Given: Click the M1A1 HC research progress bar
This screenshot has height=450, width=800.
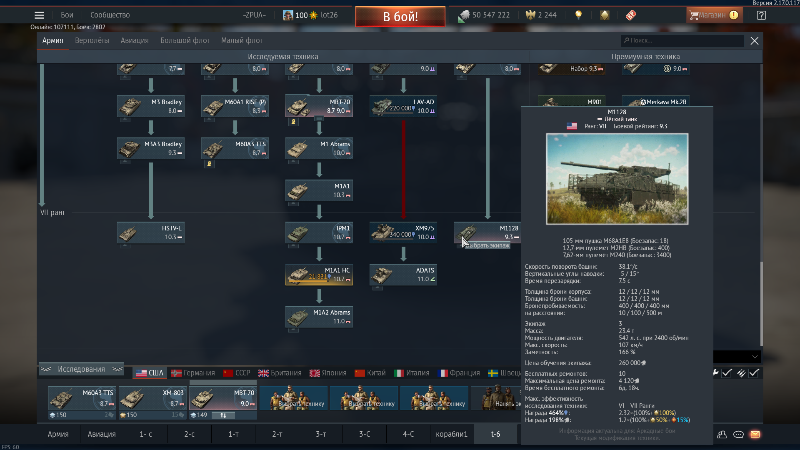Looking at the screenshot, I should (x=309, y=281).
